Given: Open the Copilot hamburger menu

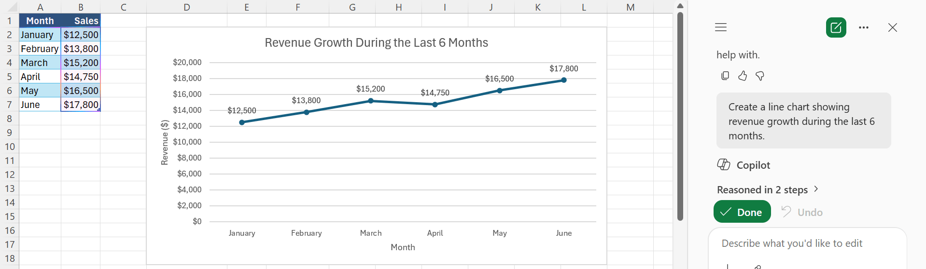Looking at the screenshot, I should tap(721, 27).
